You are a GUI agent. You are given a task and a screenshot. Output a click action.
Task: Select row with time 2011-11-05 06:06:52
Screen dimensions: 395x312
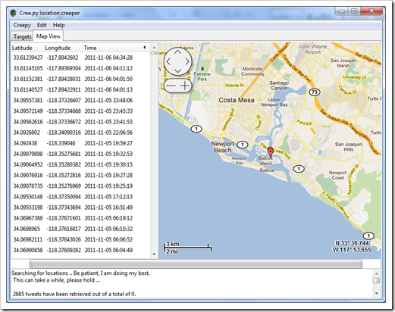(x=80, y=239)
